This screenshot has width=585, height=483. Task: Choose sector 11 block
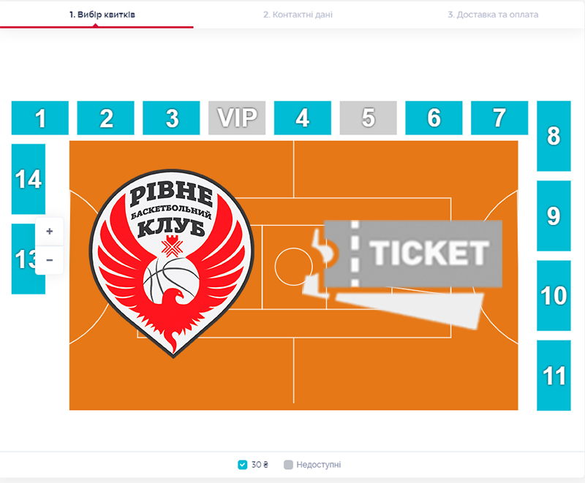pos(554,376)
